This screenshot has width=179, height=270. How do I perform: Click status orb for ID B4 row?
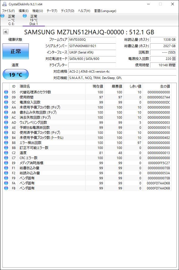coord(6,138)
